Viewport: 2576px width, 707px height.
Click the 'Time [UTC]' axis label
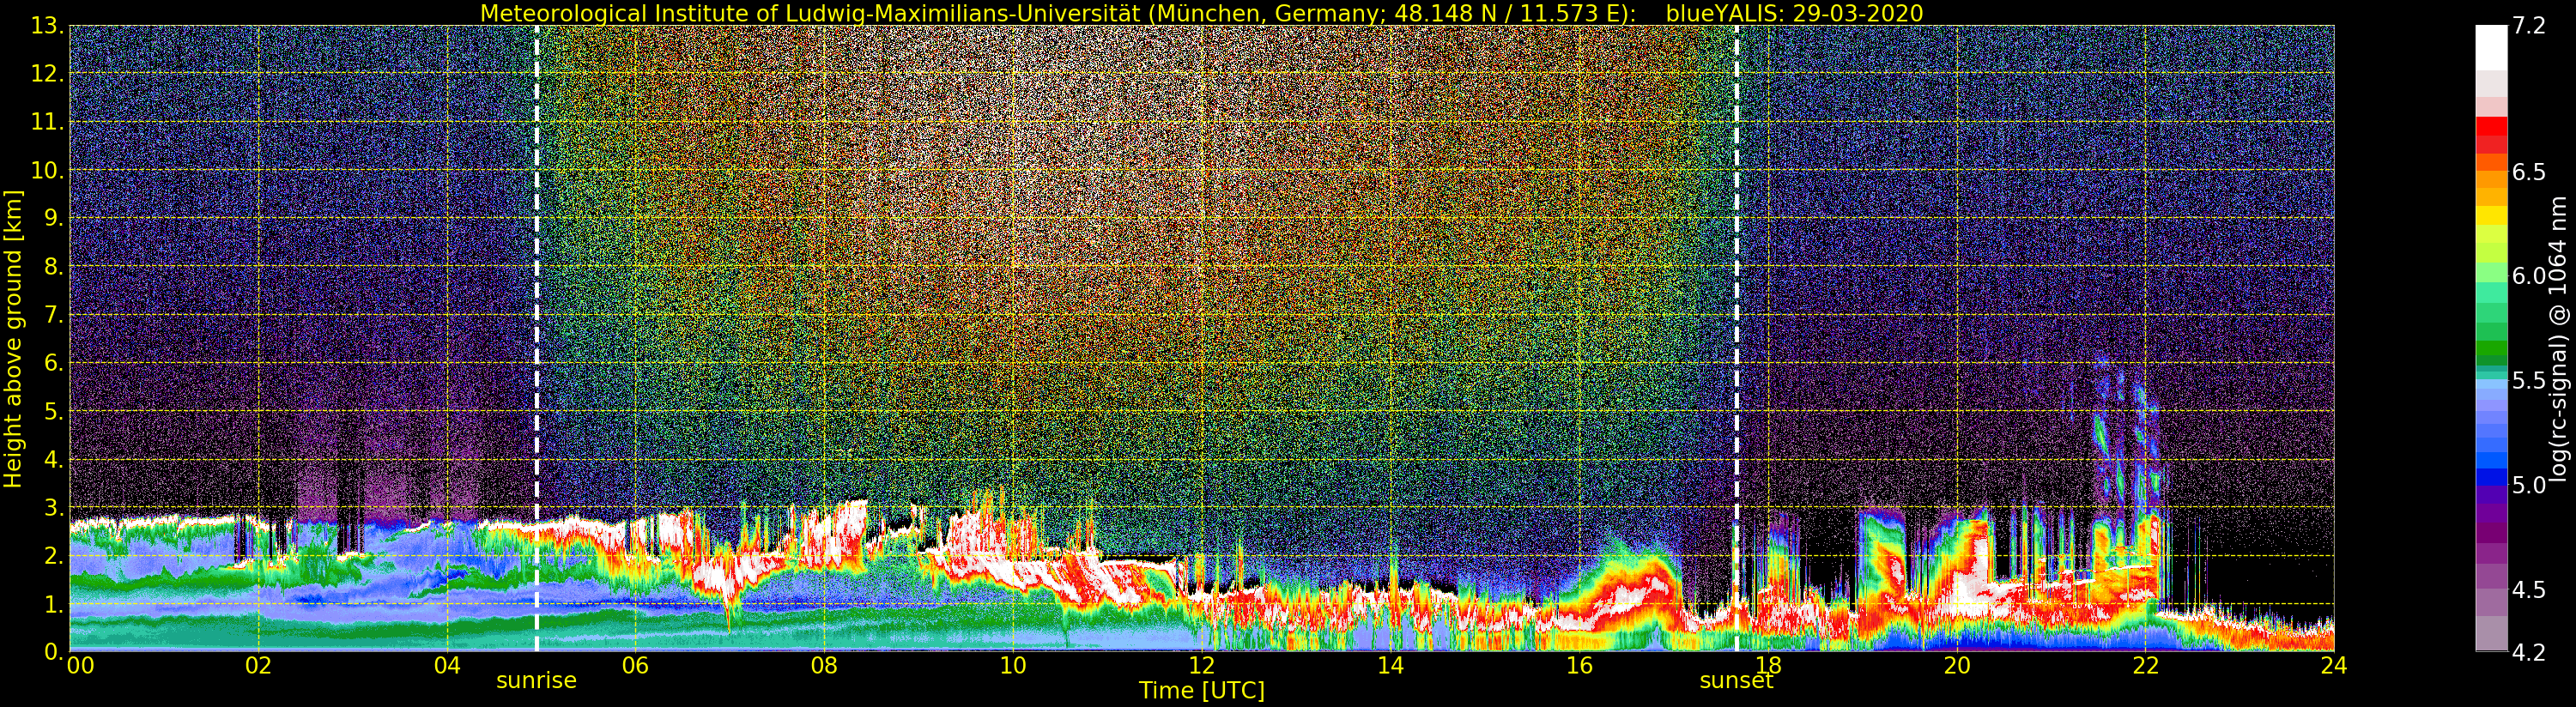[x=1202, y=691]
